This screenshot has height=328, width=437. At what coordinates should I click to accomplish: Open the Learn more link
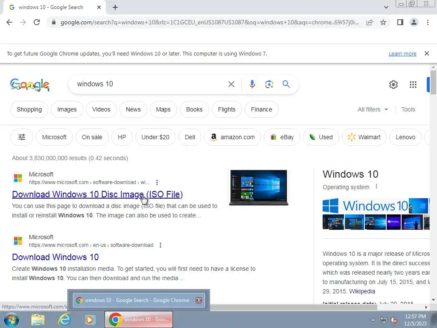tap(402, 53)
